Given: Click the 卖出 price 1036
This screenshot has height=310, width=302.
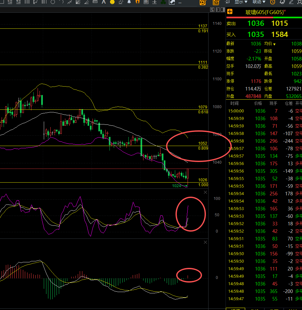Looking at the screenshot, I should 256,24.
